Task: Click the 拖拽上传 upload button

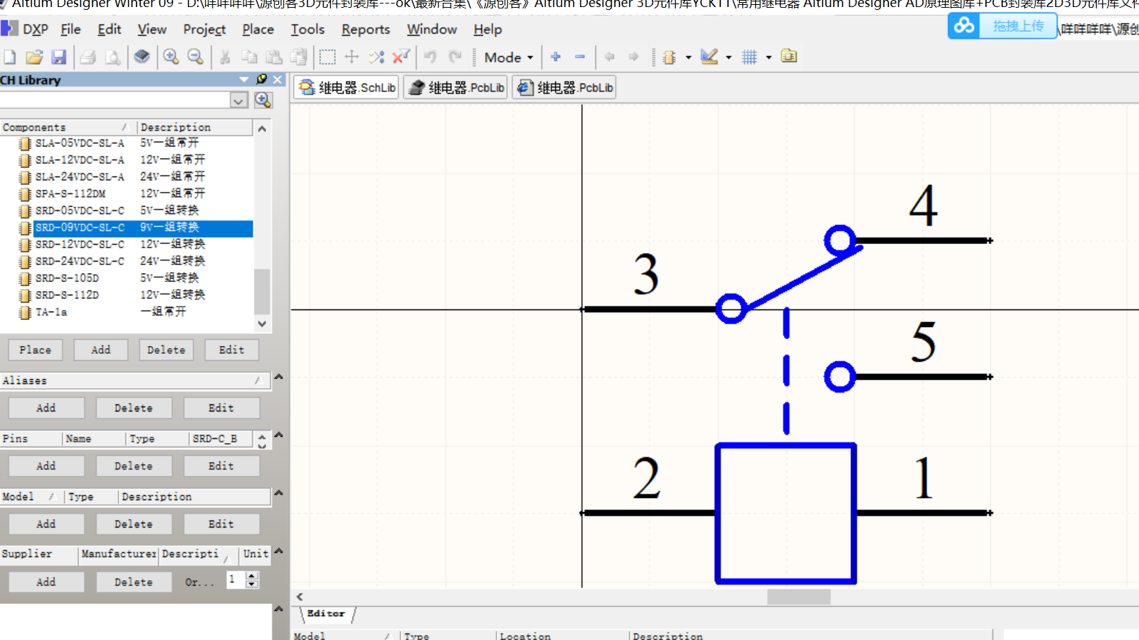Action: pyautogui.click(x=1018, y=26)
